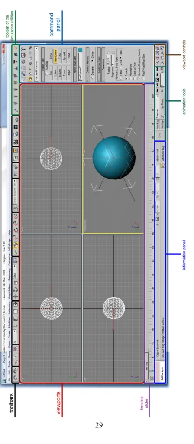194x444 pixels.
Task: Click the Zoom magnifier viewport control
Action: (157, 62)
